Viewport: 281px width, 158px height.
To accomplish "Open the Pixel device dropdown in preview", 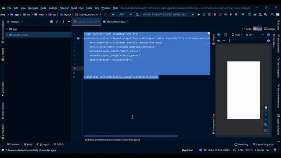I will click(x=237, y=35).
